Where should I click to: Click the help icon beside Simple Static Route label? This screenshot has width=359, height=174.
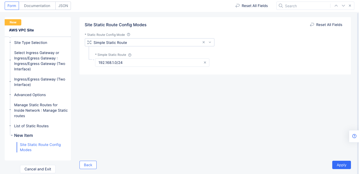point(130,55)
